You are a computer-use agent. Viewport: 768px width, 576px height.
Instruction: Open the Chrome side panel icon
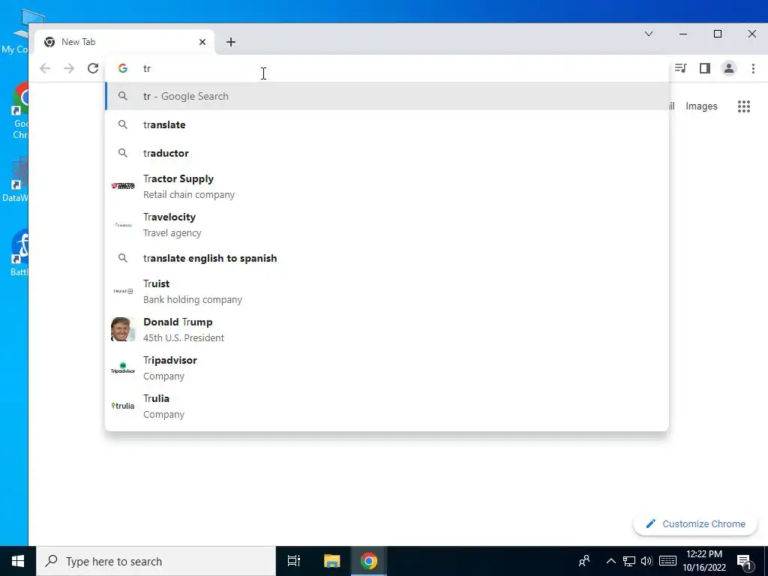(705, 68)
